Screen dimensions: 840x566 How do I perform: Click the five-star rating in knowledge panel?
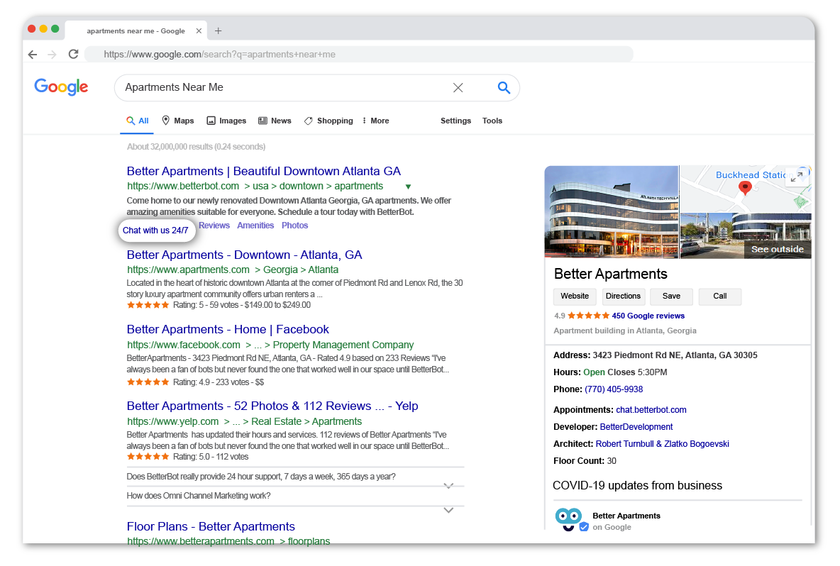pyautogui.click(x=588, y=316)
